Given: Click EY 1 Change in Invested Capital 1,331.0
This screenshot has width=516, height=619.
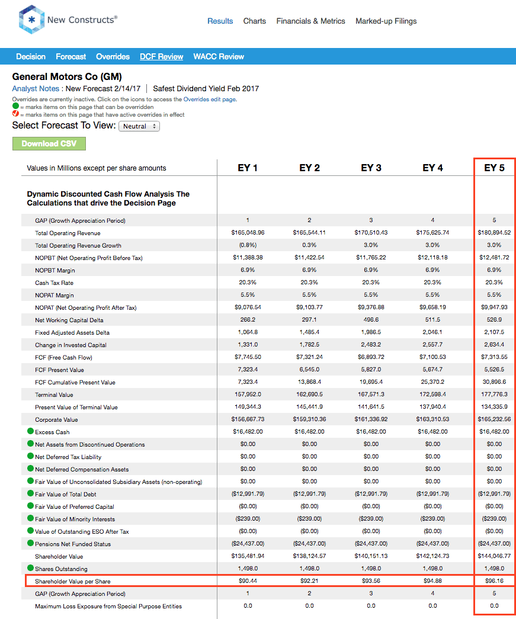Looking at the screenshot, I should pos(248,345).
